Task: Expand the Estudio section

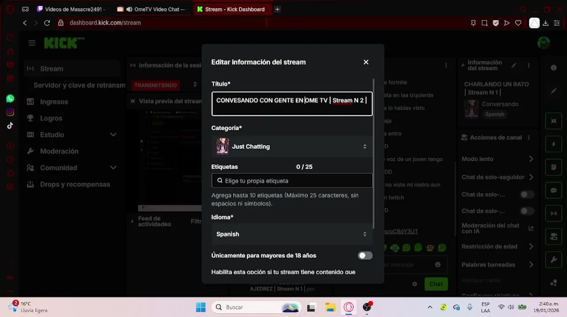Action: 72,135
